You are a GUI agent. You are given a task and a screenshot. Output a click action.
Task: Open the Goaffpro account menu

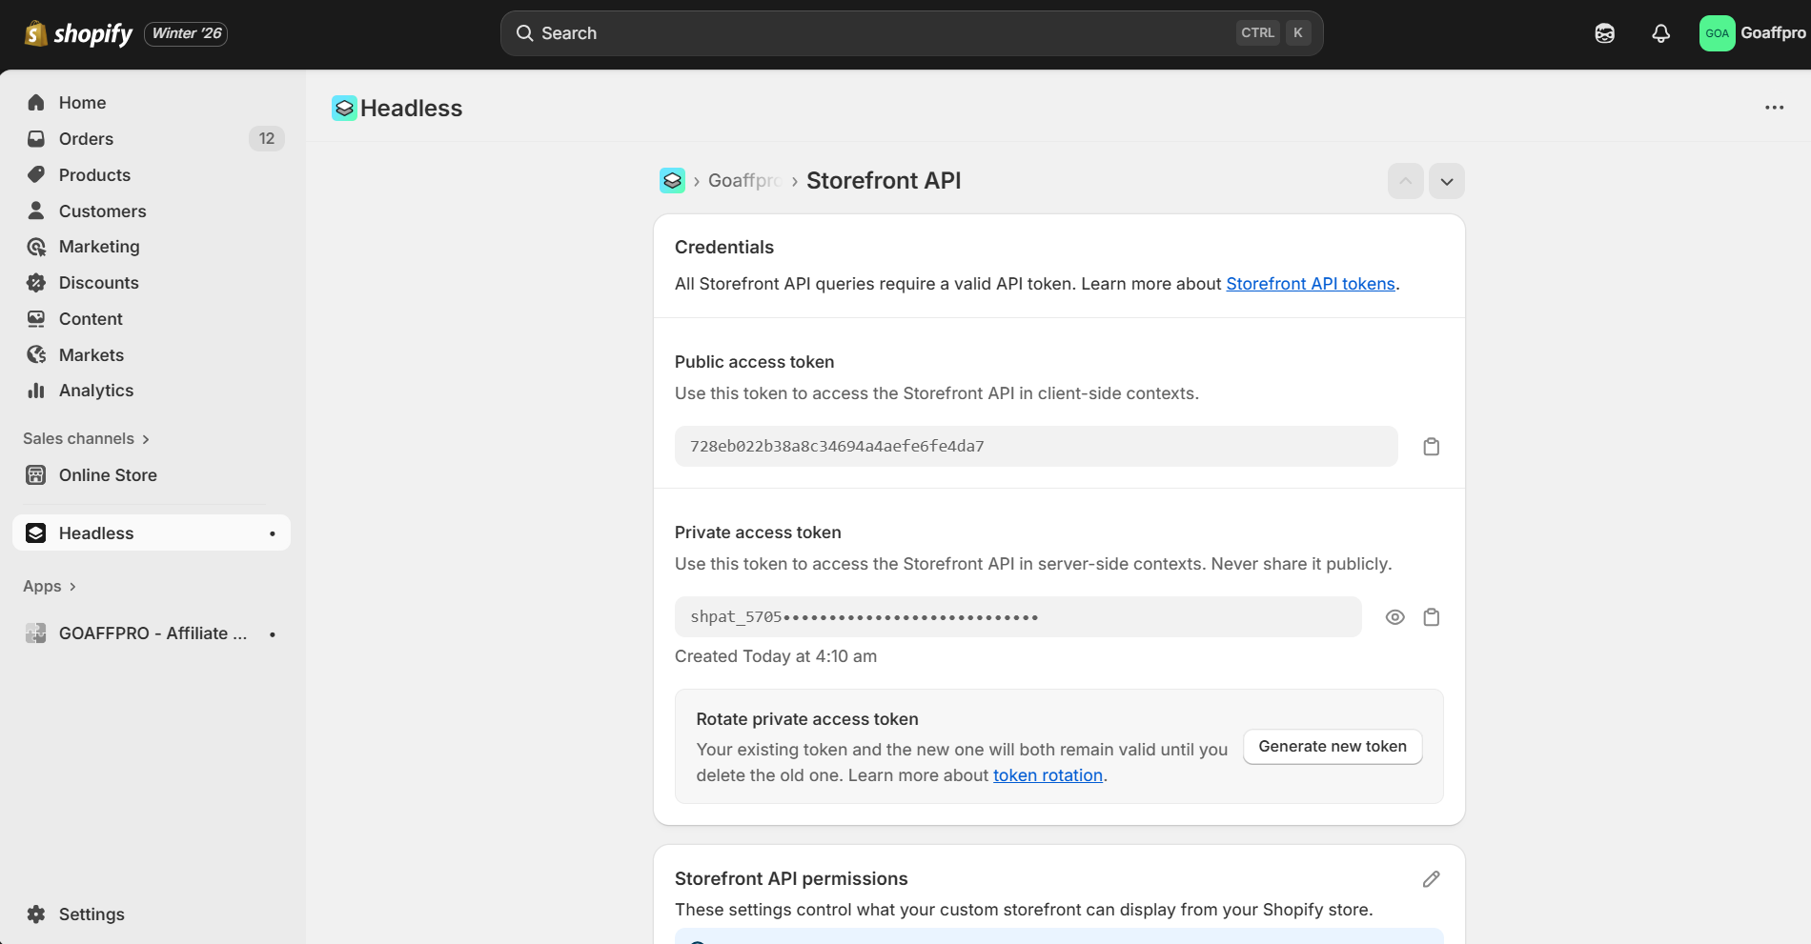tap(1752, 33)
